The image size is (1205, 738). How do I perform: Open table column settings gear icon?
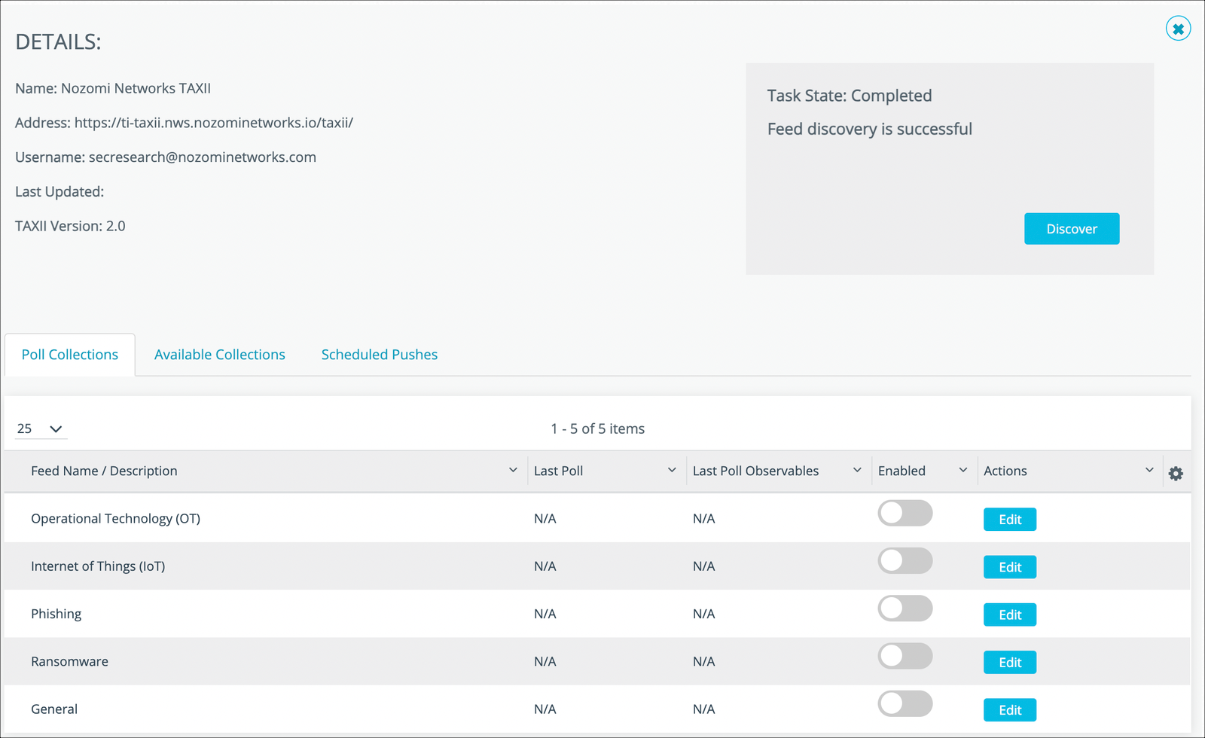[x=1176, y=474]
